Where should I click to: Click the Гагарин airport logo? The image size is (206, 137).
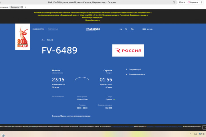click(x=93, y=29)
